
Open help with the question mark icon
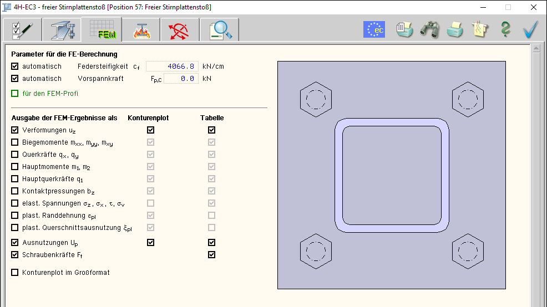pyautogui.click(x=505, y=29)
